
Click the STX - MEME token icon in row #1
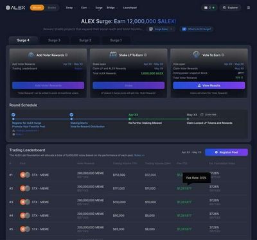(25, 175)
